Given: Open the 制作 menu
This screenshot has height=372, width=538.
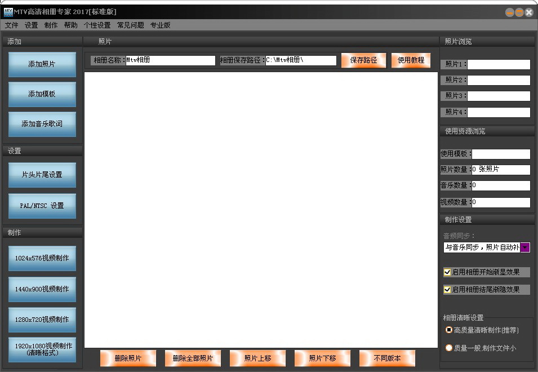Looking at the screenshot, I should pyautogui.click(x=51, y=25).
